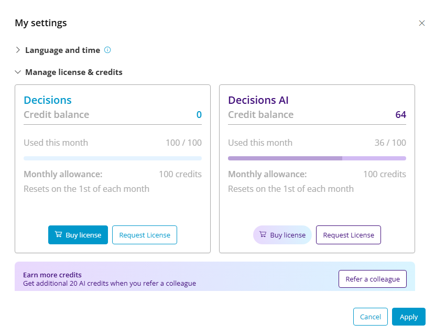Request License for Decisions card
The width and height of the screenshot is (435, 335).
point(145,235)
